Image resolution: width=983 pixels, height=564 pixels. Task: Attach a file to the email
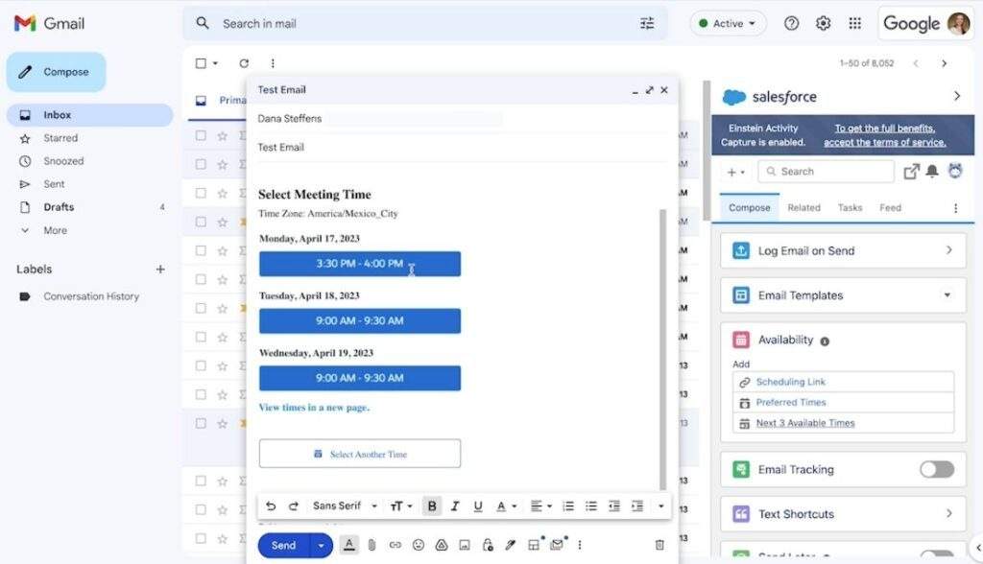(x=372, y=545)
